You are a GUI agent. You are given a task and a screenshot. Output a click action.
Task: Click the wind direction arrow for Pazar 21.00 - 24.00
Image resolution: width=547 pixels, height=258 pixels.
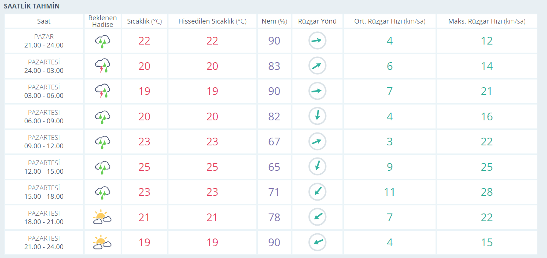point(317,41)
